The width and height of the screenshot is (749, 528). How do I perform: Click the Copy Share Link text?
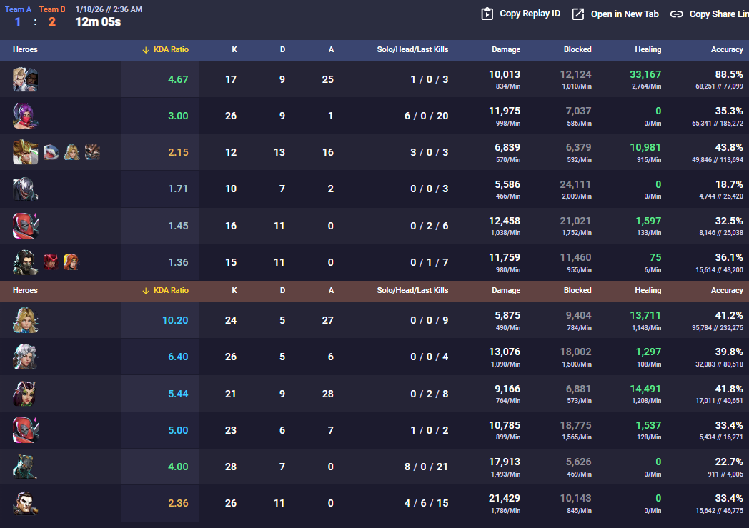(x=719, y=14)
